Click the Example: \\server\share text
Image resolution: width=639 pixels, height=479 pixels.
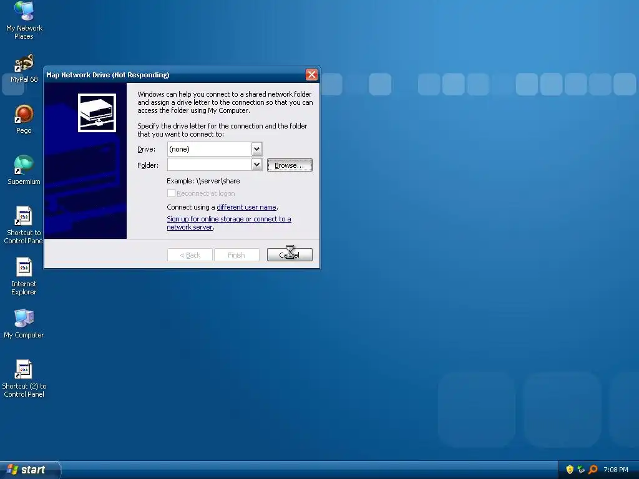(203, 181)
